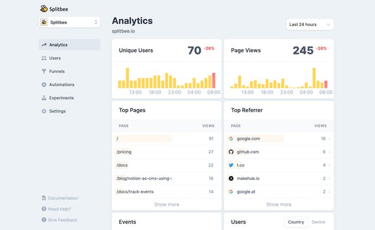The width and height of the screenshot is (375, 230).
Task: Open Settings in the sidebar
Action: pos(69,111)
